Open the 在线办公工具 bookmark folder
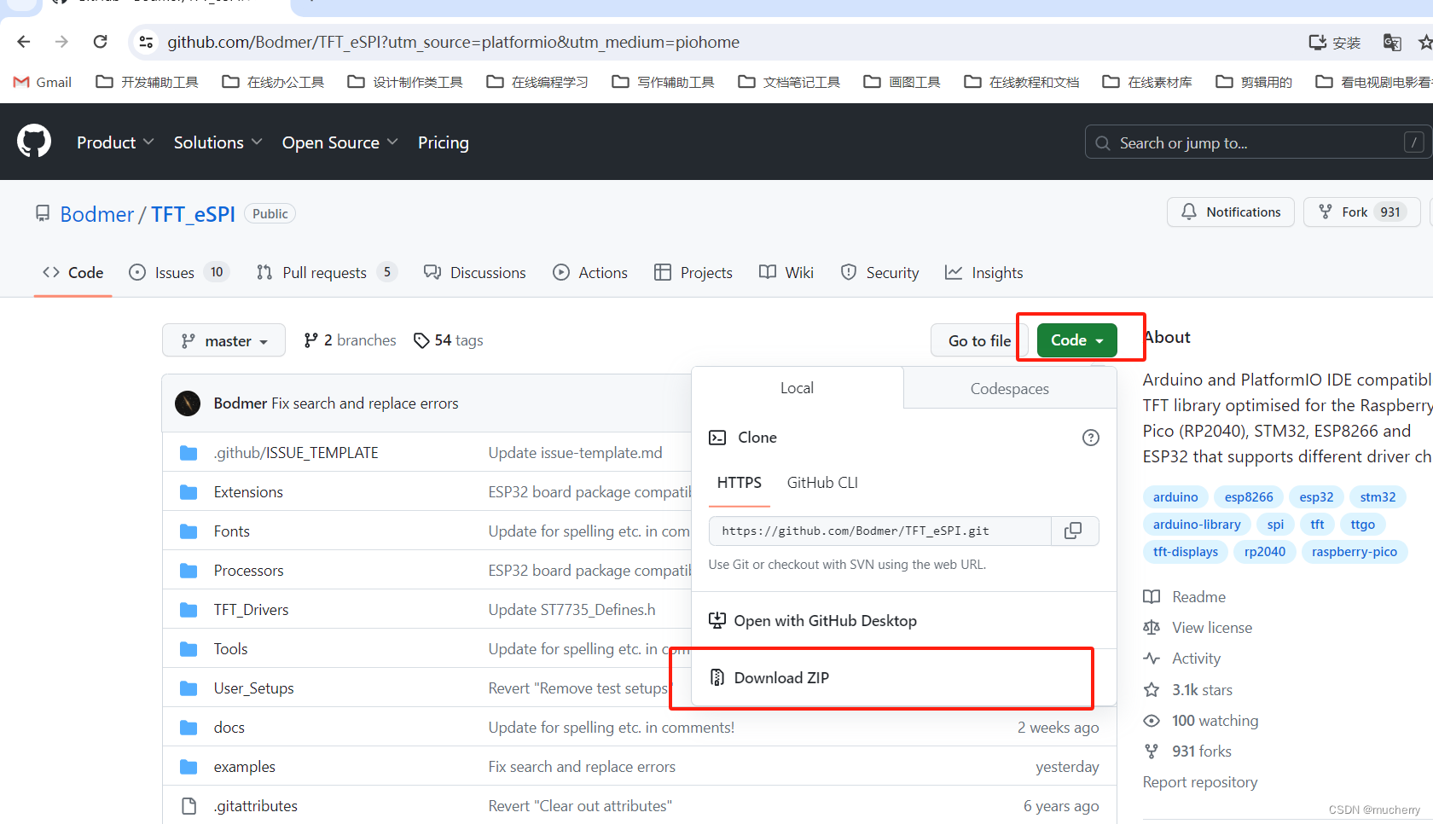Screen dimensions: 1433x824 pos(274,82)
